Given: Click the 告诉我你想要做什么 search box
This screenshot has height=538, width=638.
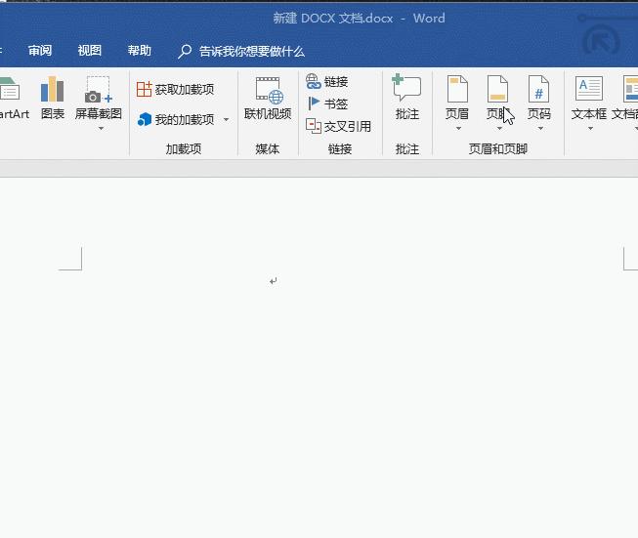Looking at the screenshot, I should (x=251, y=51).
